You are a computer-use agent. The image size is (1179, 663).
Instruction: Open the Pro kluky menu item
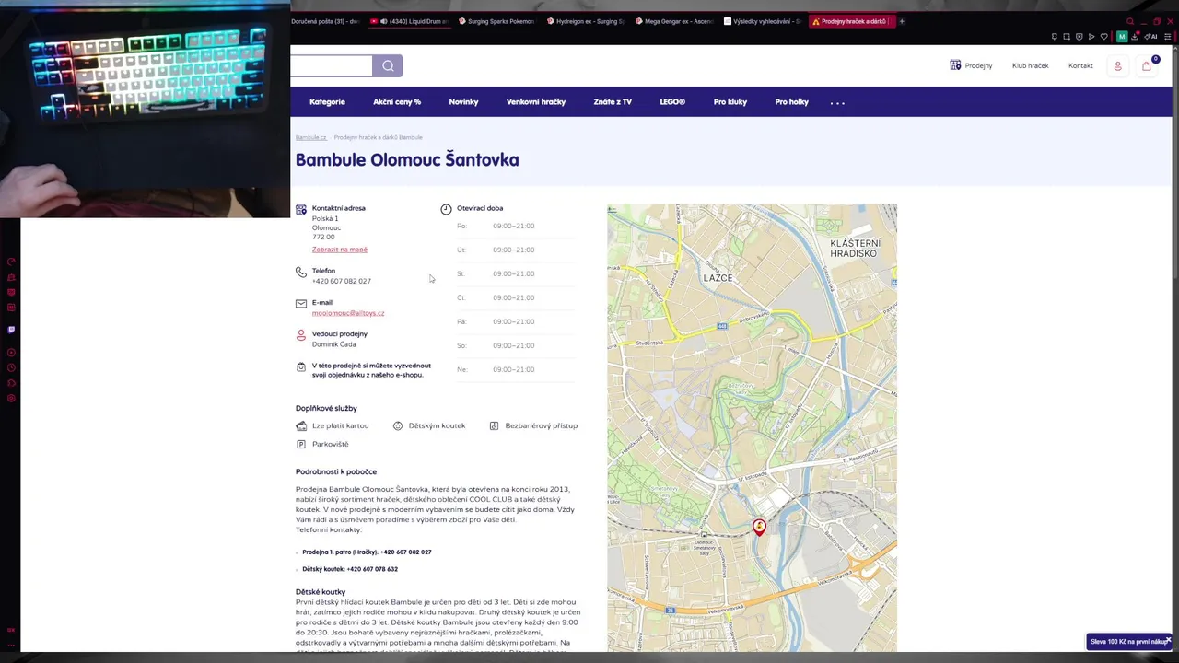(x=730, y=102)
